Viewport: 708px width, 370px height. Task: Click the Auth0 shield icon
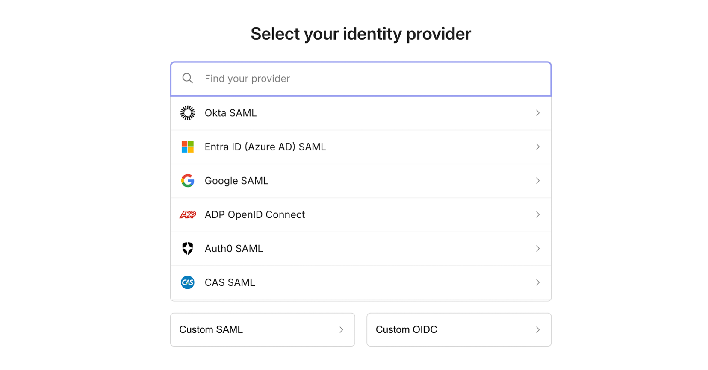point(187,249)
